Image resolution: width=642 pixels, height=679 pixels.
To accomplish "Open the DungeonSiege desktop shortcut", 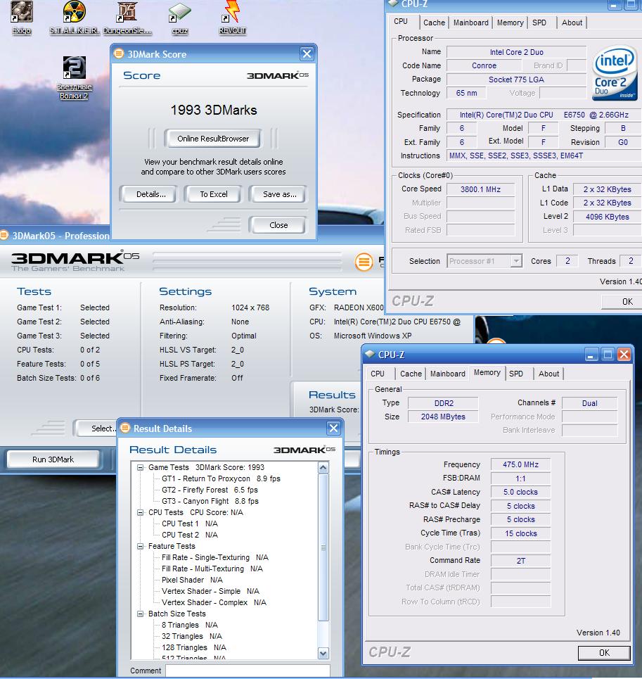I will [127, 18].
